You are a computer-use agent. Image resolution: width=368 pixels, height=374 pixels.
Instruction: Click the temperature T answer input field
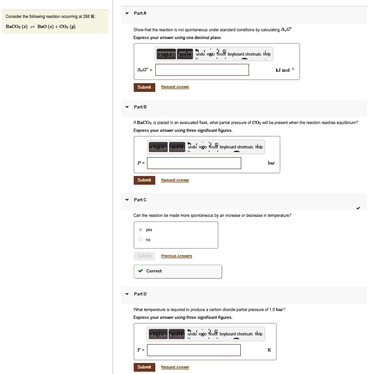coord(194,350)
